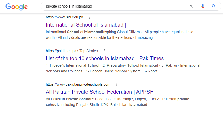The width and height of the screenshot is (223, 113).
Task: Click the https://paktimes.pk URL text
Action: click(61, 51)
